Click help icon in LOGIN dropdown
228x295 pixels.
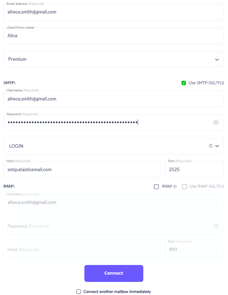[210, 146]
